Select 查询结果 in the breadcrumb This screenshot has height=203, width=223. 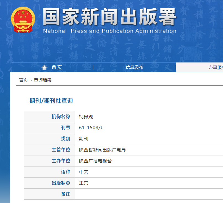(x=43, y=80)
